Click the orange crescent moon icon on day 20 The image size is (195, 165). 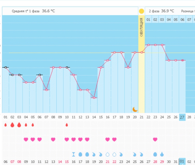tap(135, 109)
